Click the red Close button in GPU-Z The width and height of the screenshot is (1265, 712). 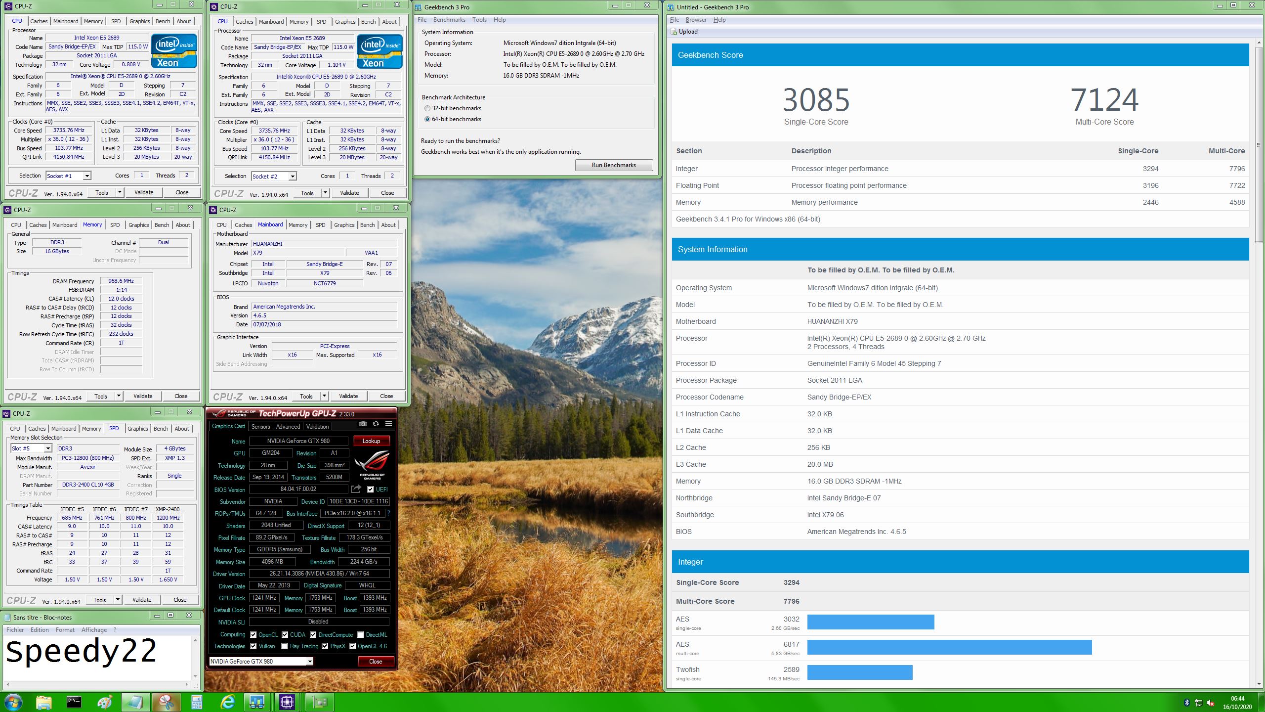point(376,662)
